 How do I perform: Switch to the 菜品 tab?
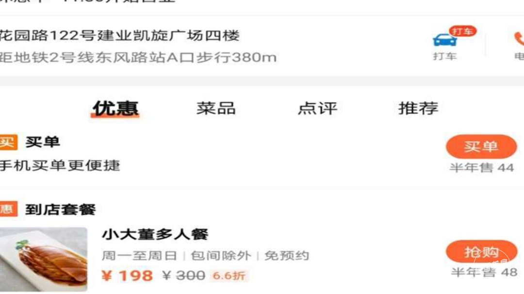[x=216, y=108]
